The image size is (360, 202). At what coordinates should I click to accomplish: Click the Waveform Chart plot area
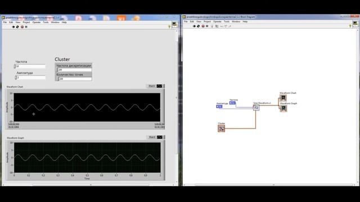point(87,107)
